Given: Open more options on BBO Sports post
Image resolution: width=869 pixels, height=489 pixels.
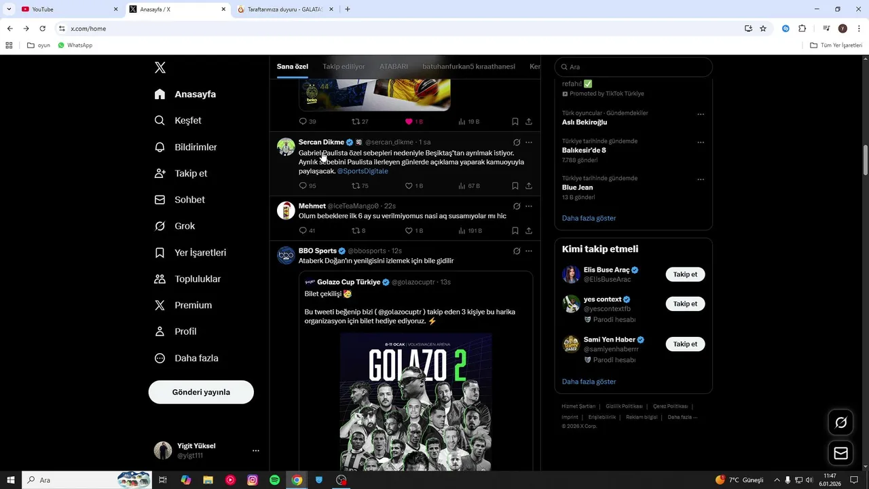Looking at the screenshot, I should point(529,251).
